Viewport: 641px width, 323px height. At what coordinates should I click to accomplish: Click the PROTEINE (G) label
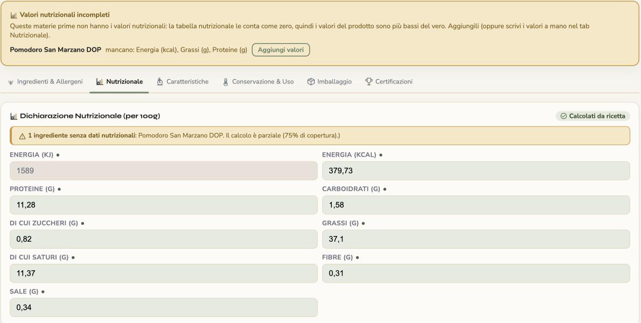32,189
